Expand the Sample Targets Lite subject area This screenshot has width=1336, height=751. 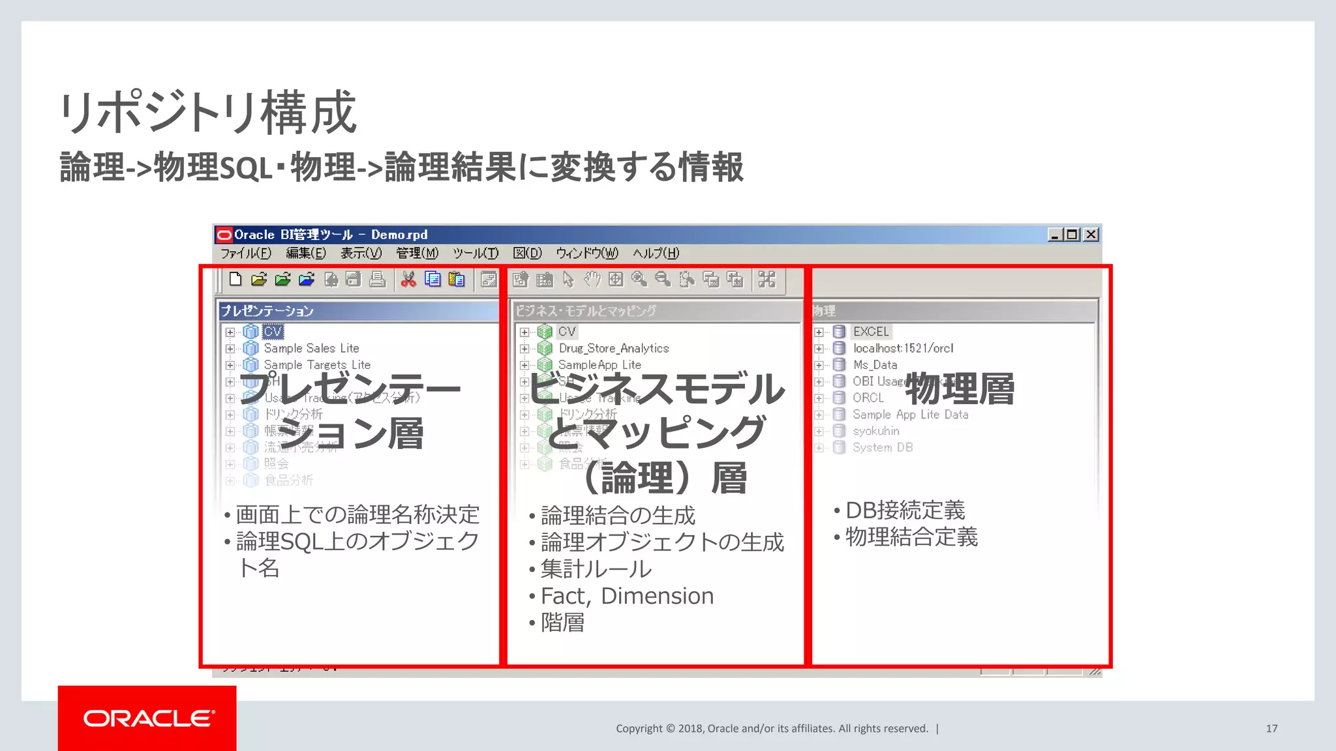[230, 365]
